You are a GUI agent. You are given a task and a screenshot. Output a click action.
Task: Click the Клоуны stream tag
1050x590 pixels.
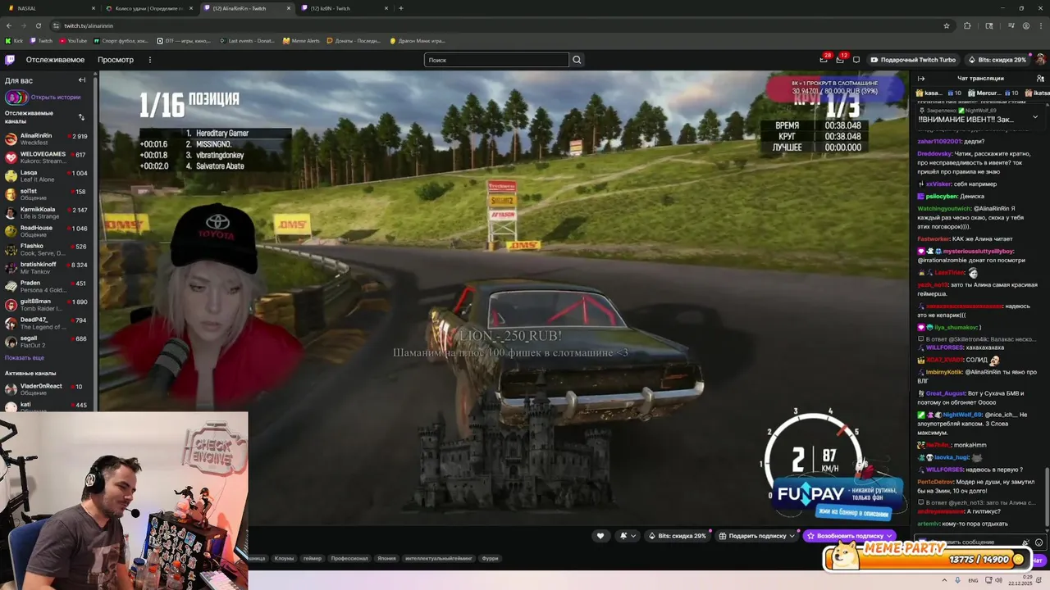pyautogui.click(x=284, y=558)
